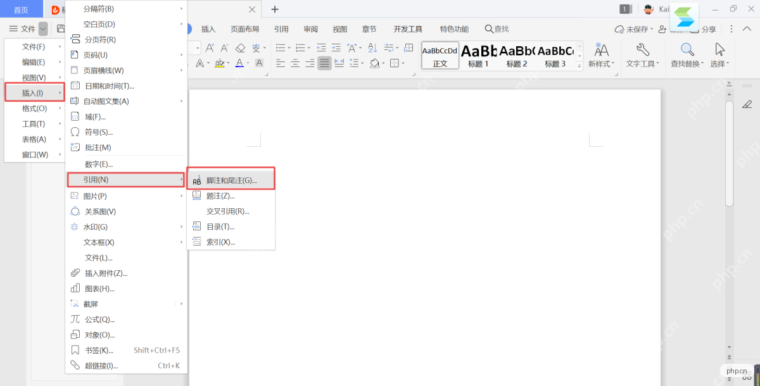Choose 脚注和尾注(G)... from the submenu

pyautogui.click(x=231, y=180)
